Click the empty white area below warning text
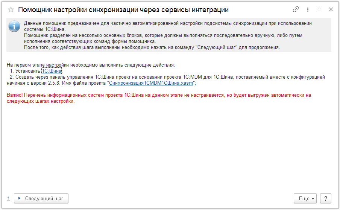Screen dimensions: 340x210 169,147
